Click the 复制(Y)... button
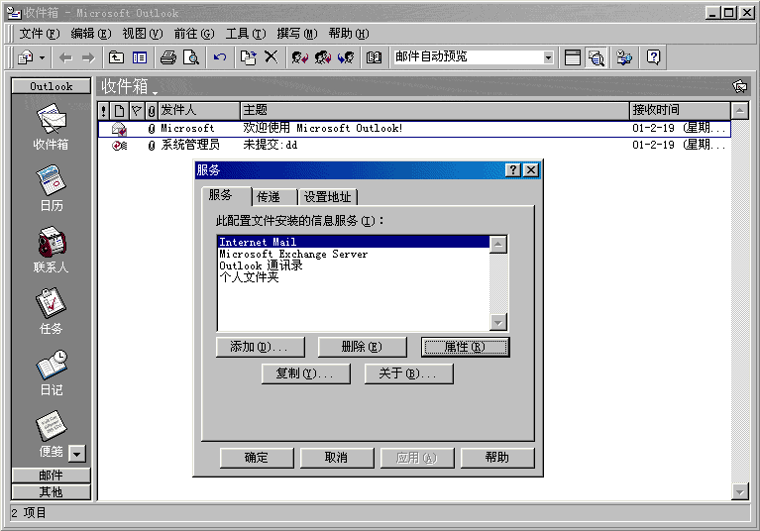760x531 pixels. pos(306,373)
